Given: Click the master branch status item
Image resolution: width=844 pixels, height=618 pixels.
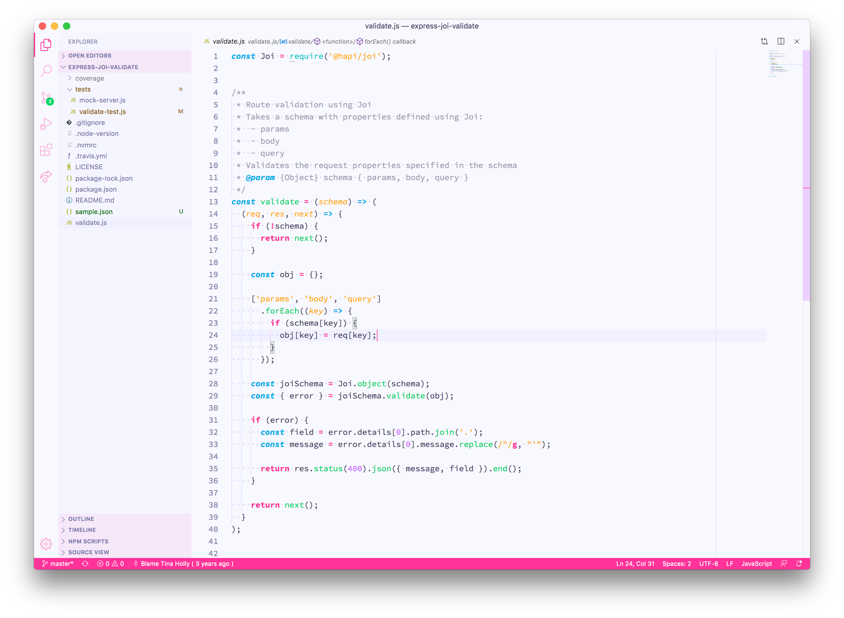Looking at the screenshot, I should (58, 564).
